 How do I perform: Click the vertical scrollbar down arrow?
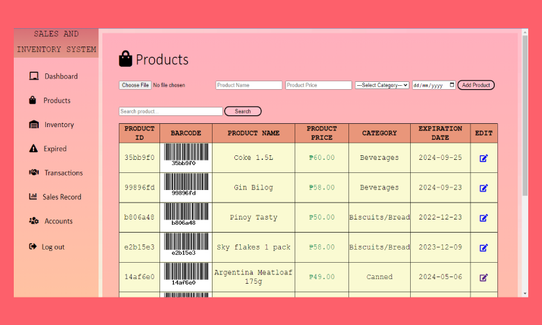tap(524, 294)
